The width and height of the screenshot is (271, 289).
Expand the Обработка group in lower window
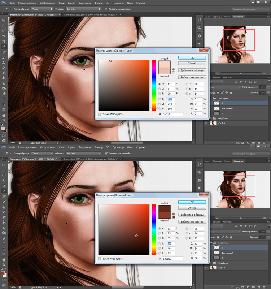point(211,263)
